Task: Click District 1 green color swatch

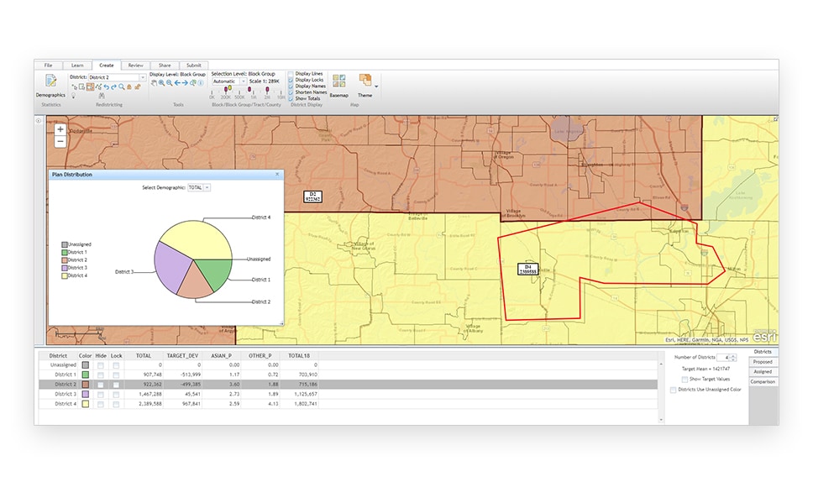Action: 85,375
